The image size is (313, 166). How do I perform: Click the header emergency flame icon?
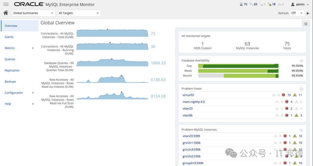pos(279,4)
